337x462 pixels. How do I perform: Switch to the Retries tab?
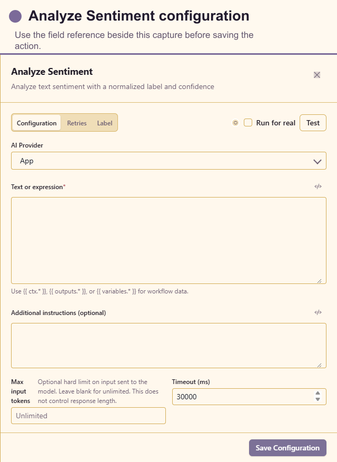coord(77,123)
